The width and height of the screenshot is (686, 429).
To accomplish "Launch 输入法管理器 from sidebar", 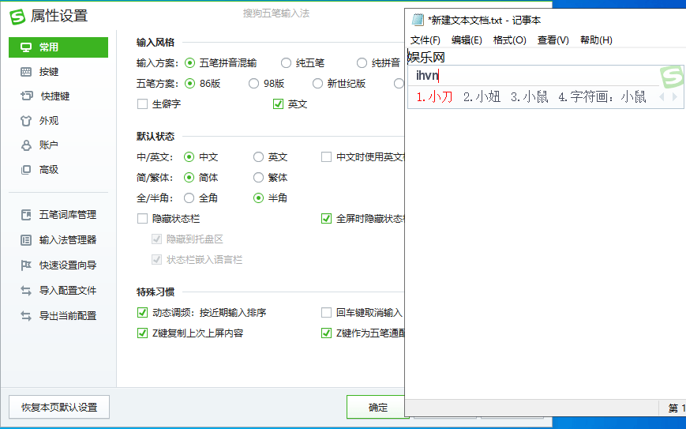I will pyautogui.click(x=26, y=240).
